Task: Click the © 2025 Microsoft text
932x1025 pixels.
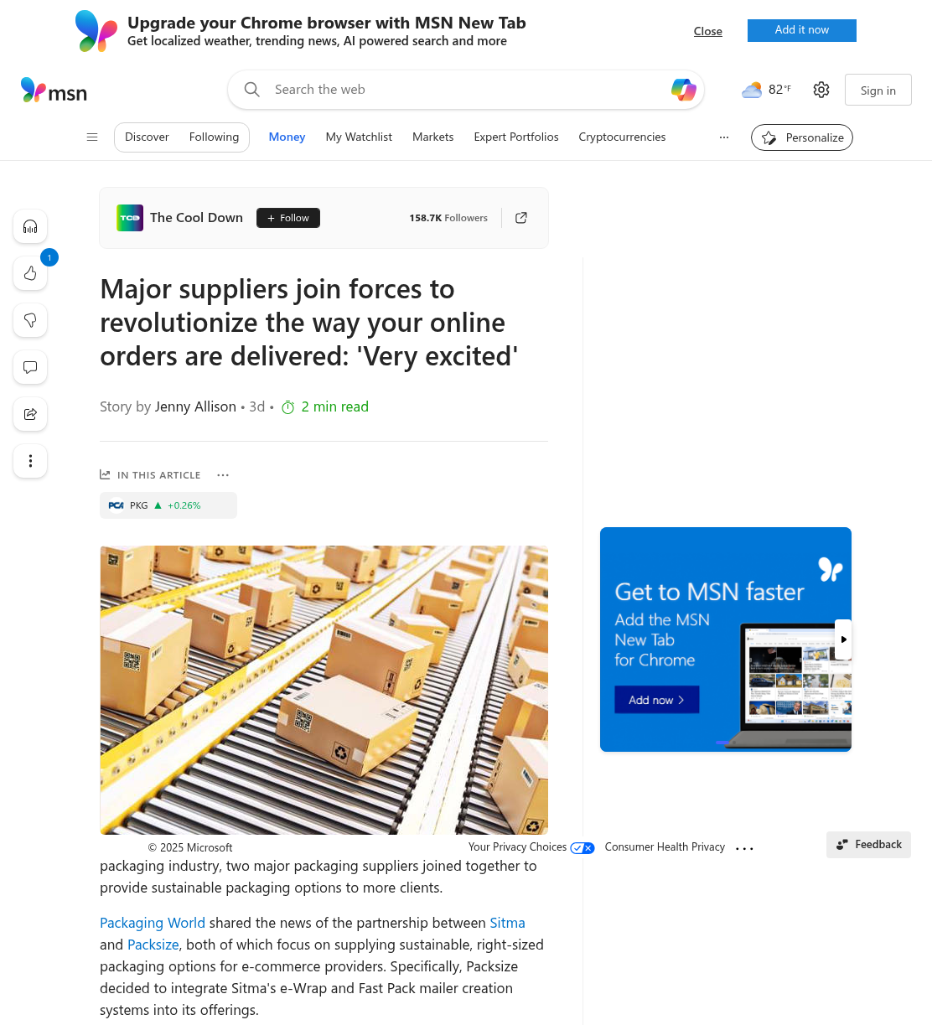Action: coord(190,848)
